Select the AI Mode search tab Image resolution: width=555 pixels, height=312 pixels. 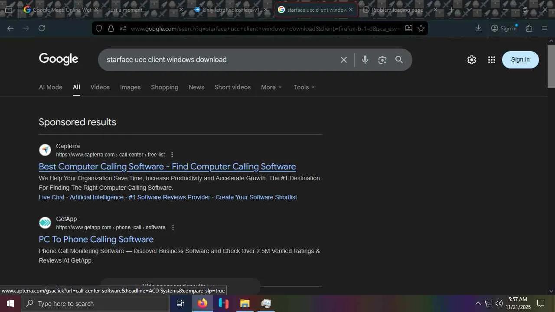click(51, 87)
